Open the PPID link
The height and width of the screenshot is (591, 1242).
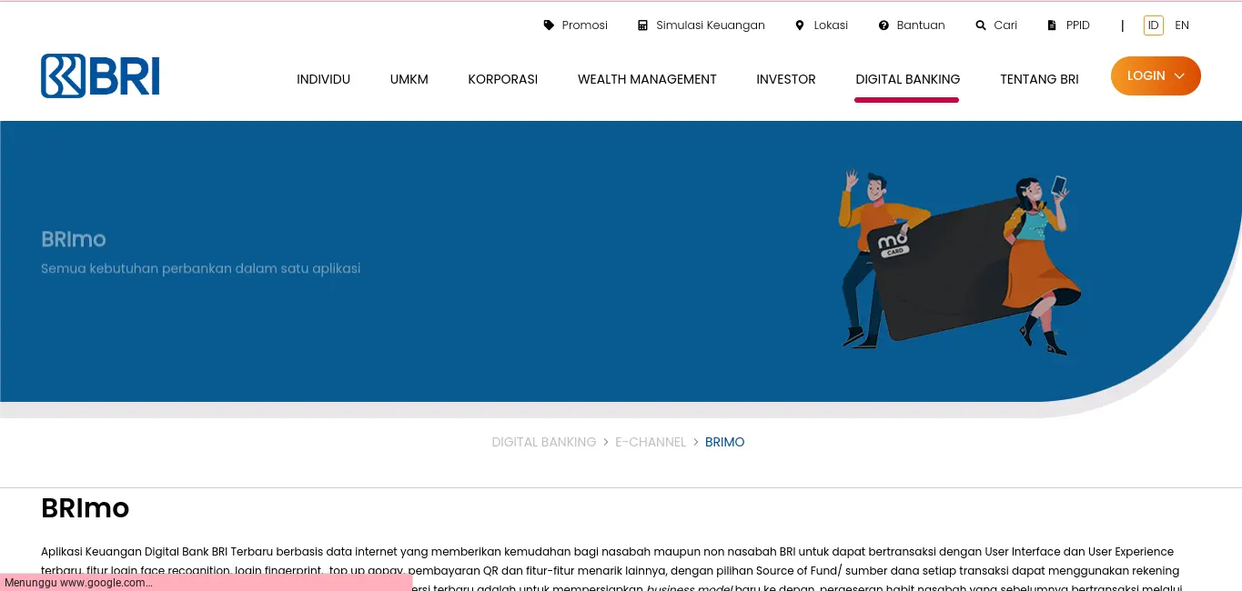1077,25
